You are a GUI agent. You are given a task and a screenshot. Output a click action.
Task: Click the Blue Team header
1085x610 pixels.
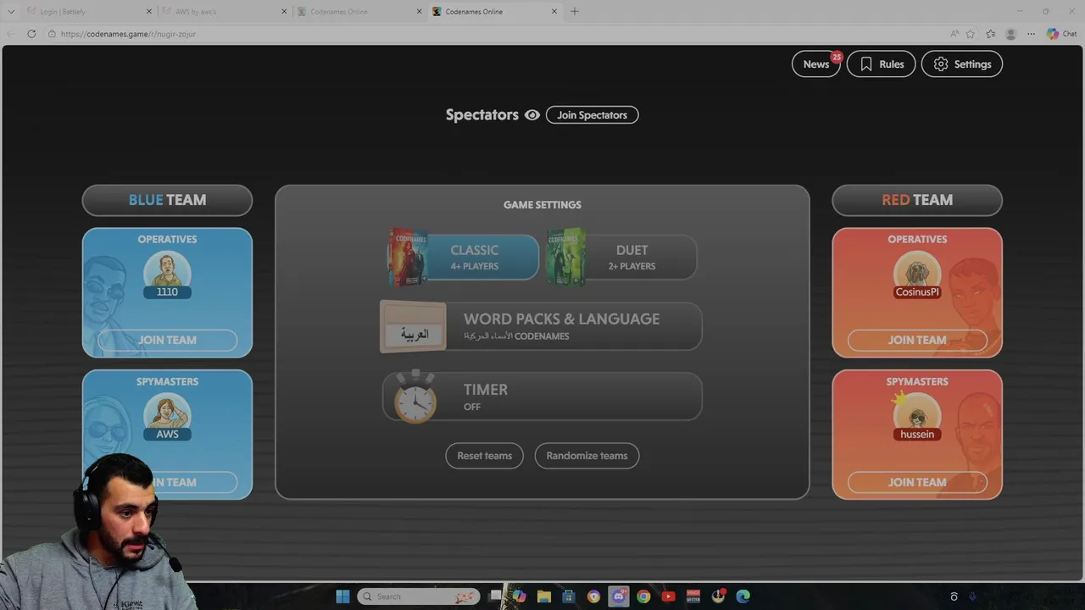[x=167, y=200]
